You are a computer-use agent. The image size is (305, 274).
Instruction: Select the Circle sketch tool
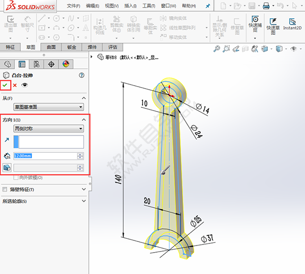click(56, 18)
